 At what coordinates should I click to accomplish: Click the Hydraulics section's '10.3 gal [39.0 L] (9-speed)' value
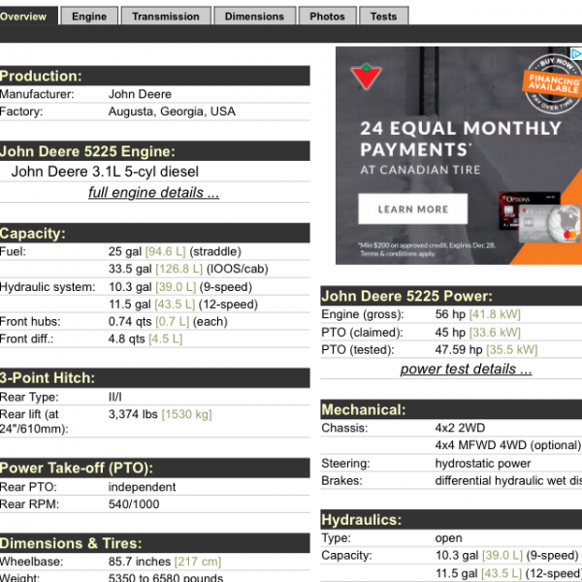tap(507, 556)
